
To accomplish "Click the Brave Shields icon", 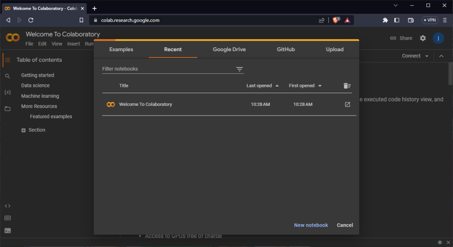I will coord(336,20).
